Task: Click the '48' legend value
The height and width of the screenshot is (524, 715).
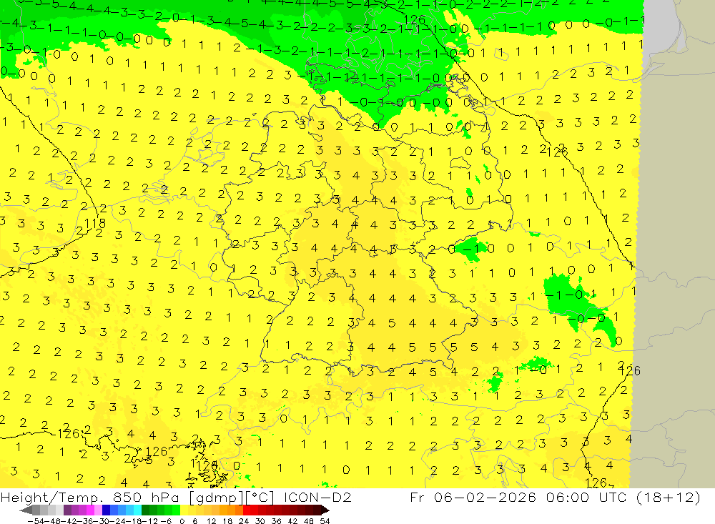Action: click(x=309, y=521)
